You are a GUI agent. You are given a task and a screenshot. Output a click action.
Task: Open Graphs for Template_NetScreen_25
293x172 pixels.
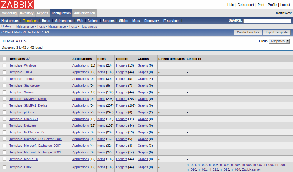143,132
